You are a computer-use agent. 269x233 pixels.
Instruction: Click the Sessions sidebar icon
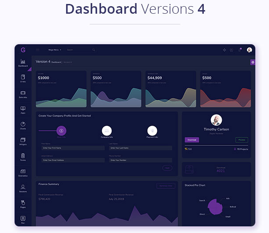pyautogui.click(x=23, y=188)
